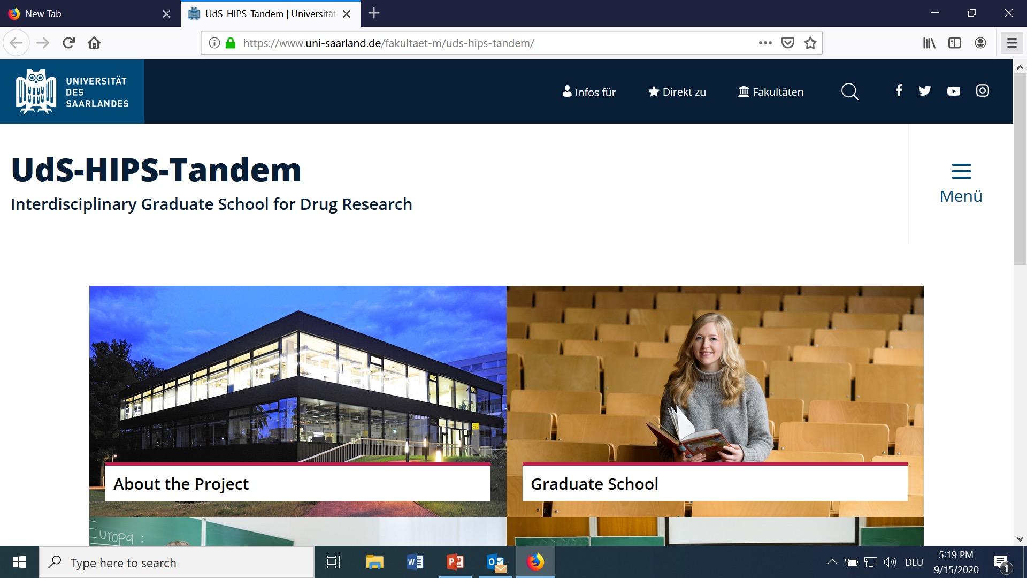The height and width of the screenshot is (578, 1027).
Task: Open the YouTube channel icon
Action: pyautogui.click(x=953, y=92)
